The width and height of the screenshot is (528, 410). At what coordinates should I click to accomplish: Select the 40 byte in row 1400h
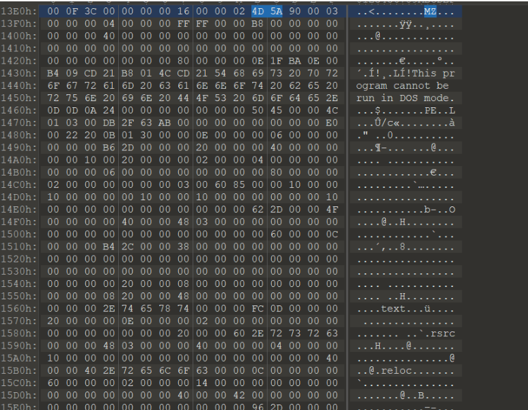(x=109, y=36)
